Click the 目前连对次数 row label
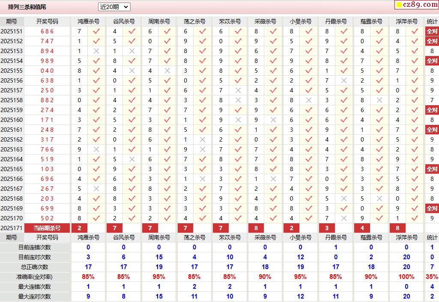The width and height of the screenshot is (439, 302). (35, 257)
